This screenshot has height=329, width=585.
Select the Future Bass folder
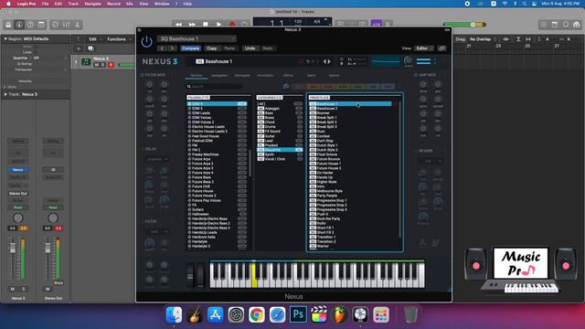pyautogui.click(x=217, y=177)
